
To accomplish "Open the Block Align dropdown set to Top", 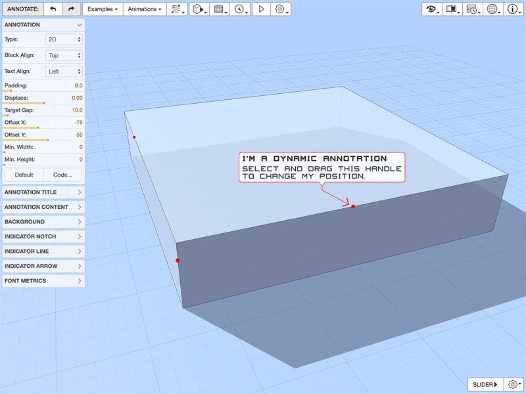I will (x=63, y=55).
